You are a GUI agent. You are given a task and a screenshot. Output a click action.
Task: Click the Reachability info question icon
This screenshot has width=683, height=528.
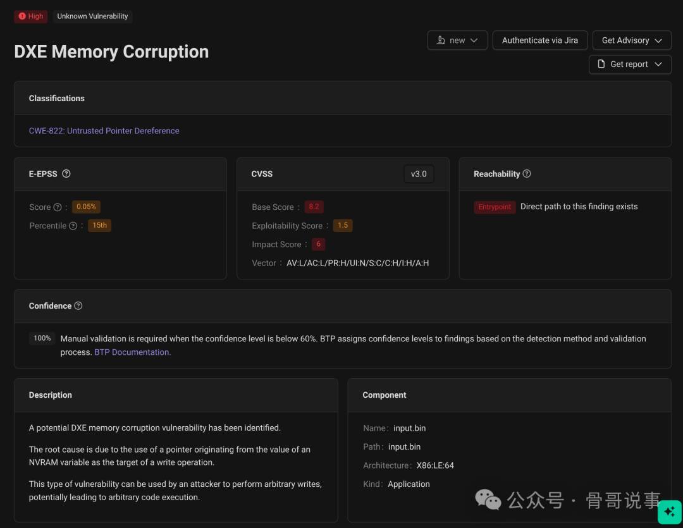[527, 174]
